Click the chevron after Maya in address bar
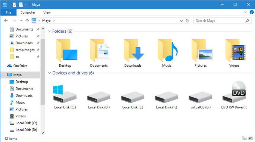255x142 pixels. (54, 21)
